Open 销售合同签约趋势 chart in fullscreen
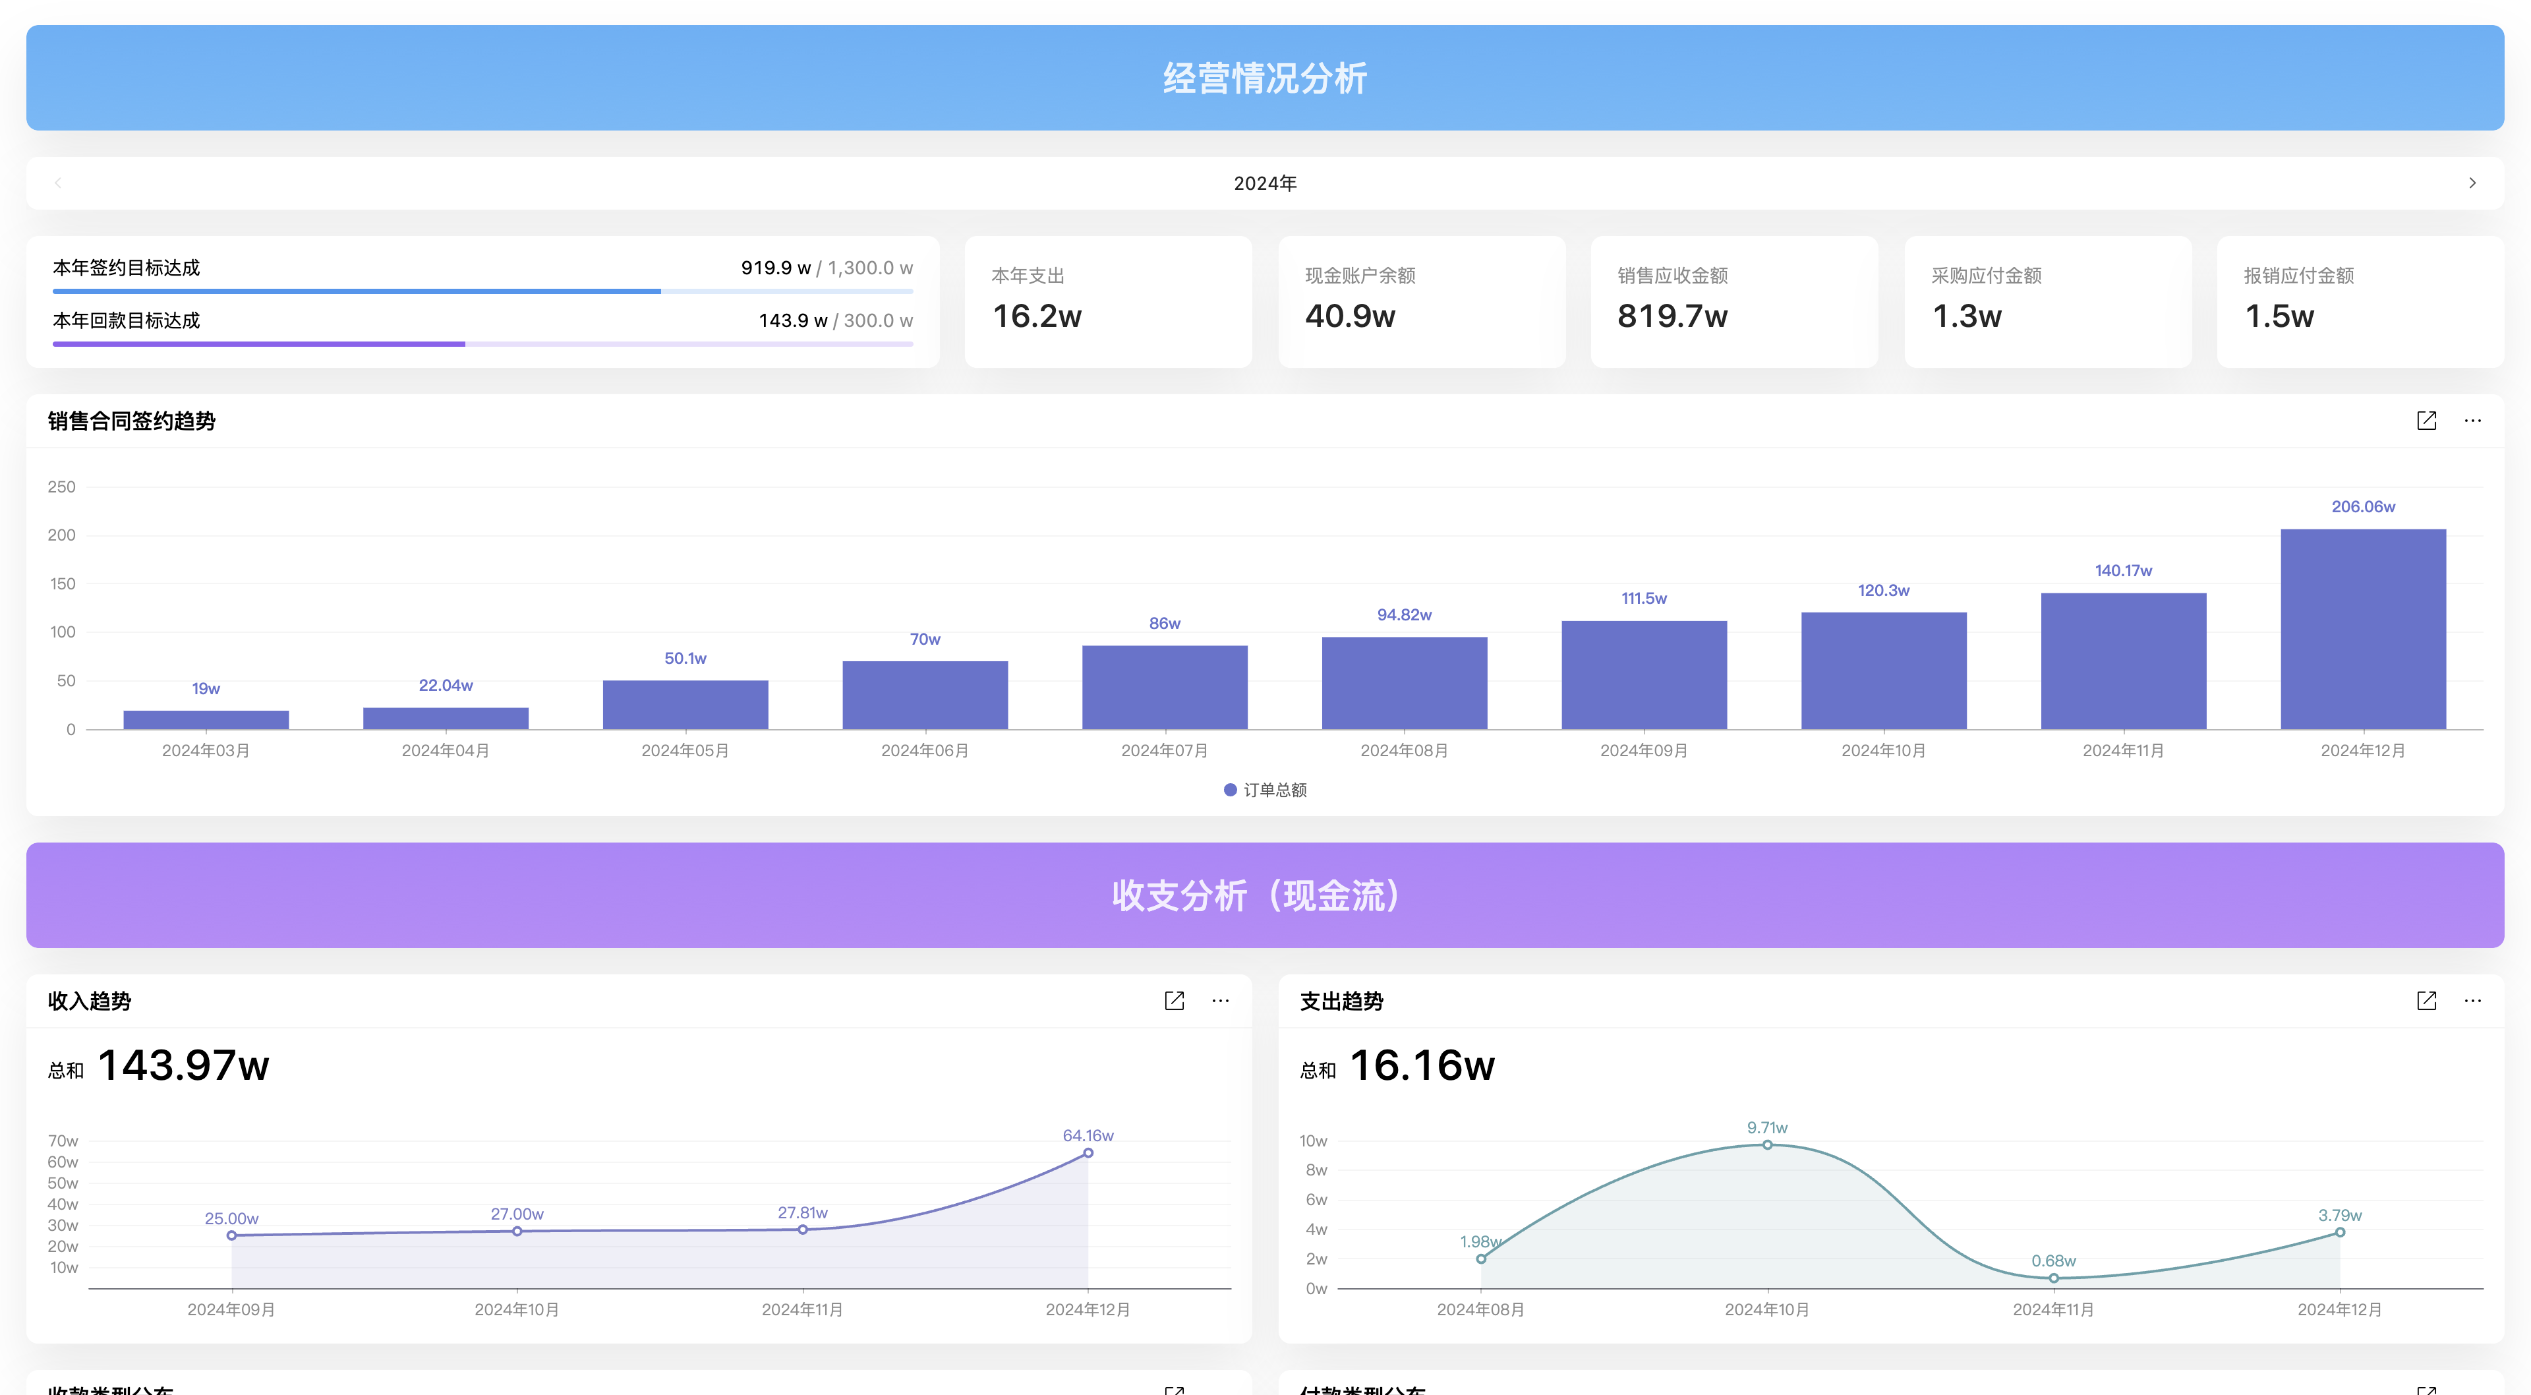This screenshot has width=2531, height=1395. pos(2426,421)
